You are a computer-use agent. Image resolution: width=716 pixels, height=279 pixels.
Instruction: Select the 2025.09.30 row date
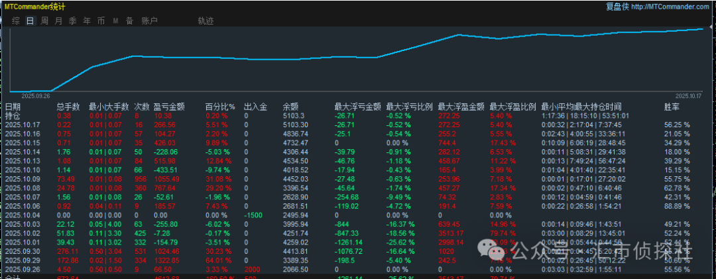click(22, 251)
